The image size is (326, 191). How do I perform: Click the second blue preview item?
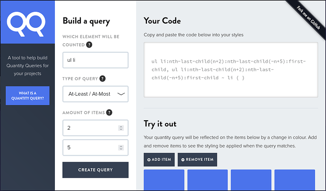point(207,181)
